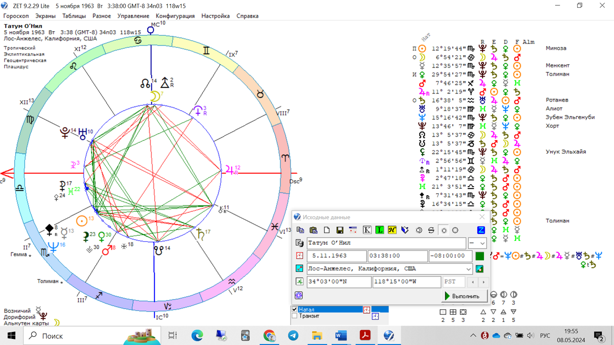Click the paste clipboard icon in dialog toolbar
The height and width of the screenshot is (345, 614).
(x=314, y=231)
